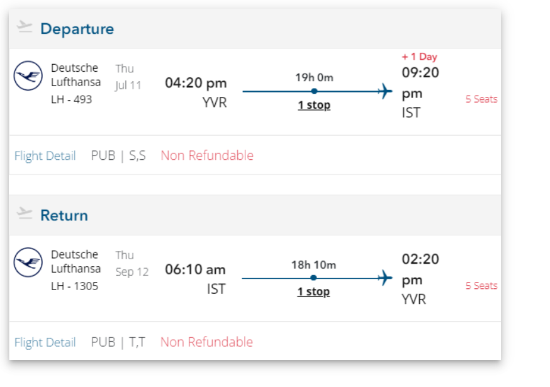
Task: Click airplane icon on return route line
Action: (384, 278)
